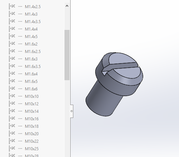The width and height of the screenshot is (179, 157).
Task: Click the configuration icon beside M1.4x3
Action: [12, 14]
